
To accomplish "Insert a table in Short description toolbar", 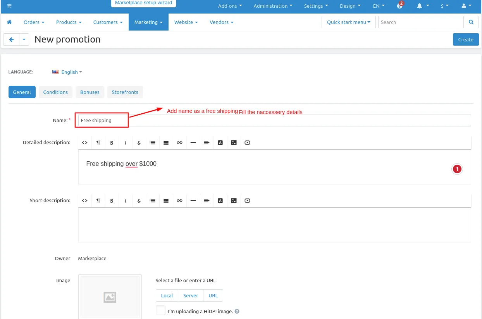I will coord(166,201).
